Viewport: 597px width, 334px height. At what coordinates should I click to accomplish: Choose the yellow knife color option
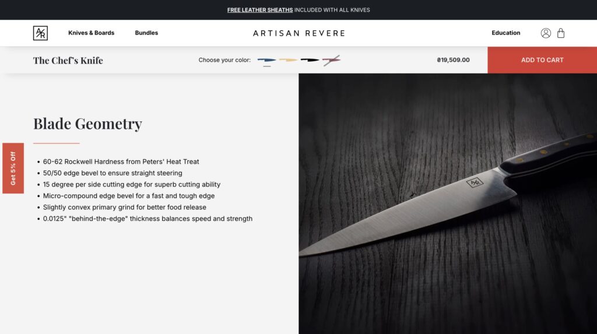click(x=288, y=60)
